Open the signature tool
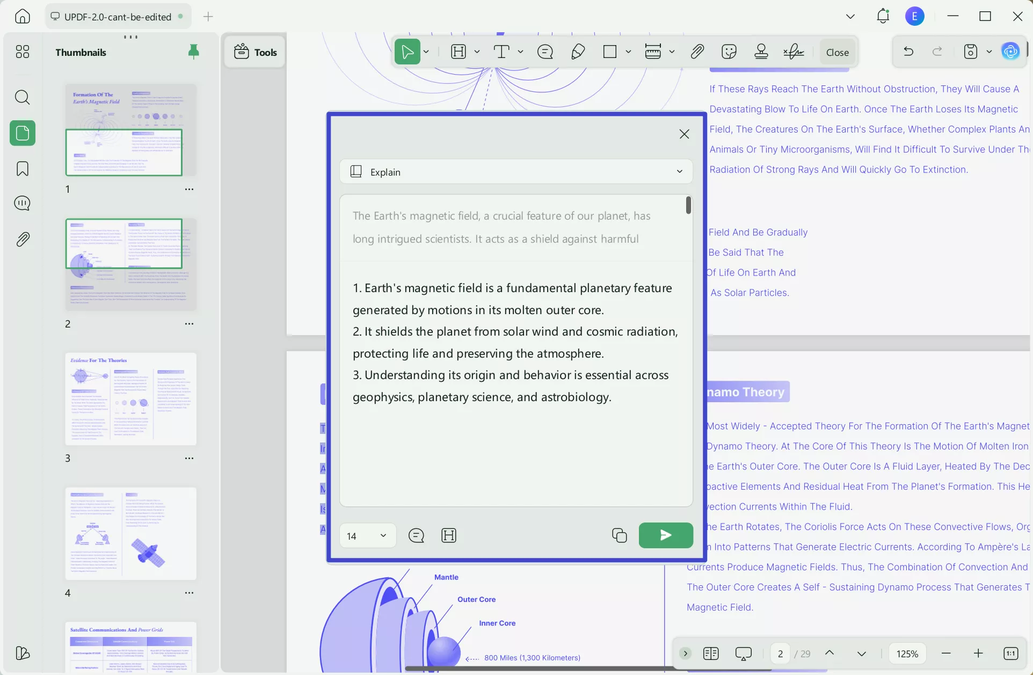The height and width of the screenshot is (675, 1033). pos(793,52)
